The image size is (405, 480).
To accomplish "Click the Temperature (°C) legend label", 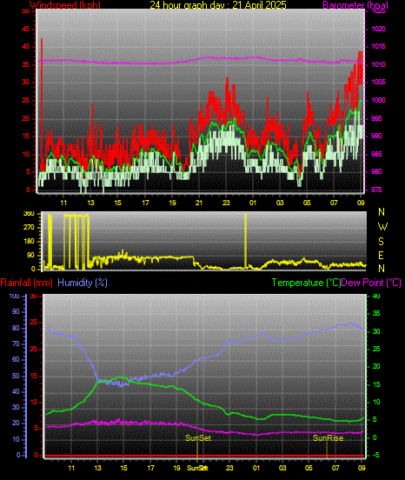I will (306, 283).
